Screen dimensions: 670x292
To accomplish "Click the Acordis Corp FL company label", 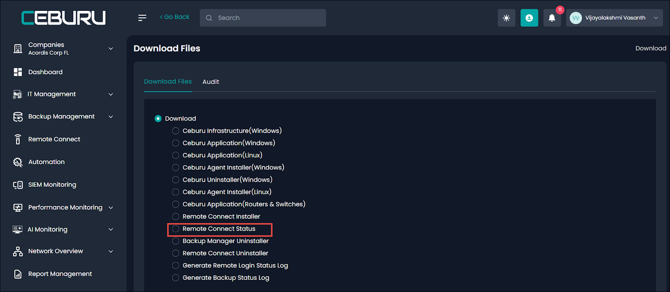I will pyautogui.click(x=49, y=53).
